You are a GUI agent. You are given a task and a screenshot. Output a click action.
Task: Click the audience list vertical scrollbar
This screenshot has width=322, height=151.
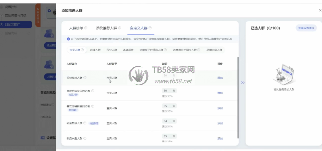click(238, 97)
